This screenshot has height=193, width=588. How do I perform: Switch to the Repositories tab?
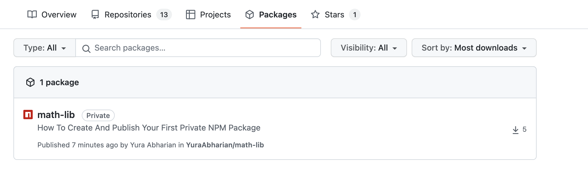tap(128, 15)
